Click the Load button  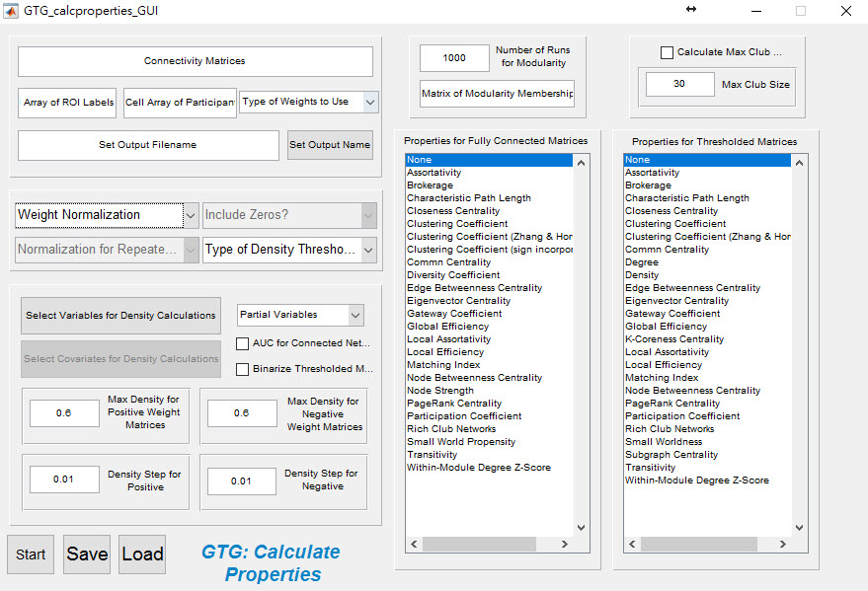[142, 554]
